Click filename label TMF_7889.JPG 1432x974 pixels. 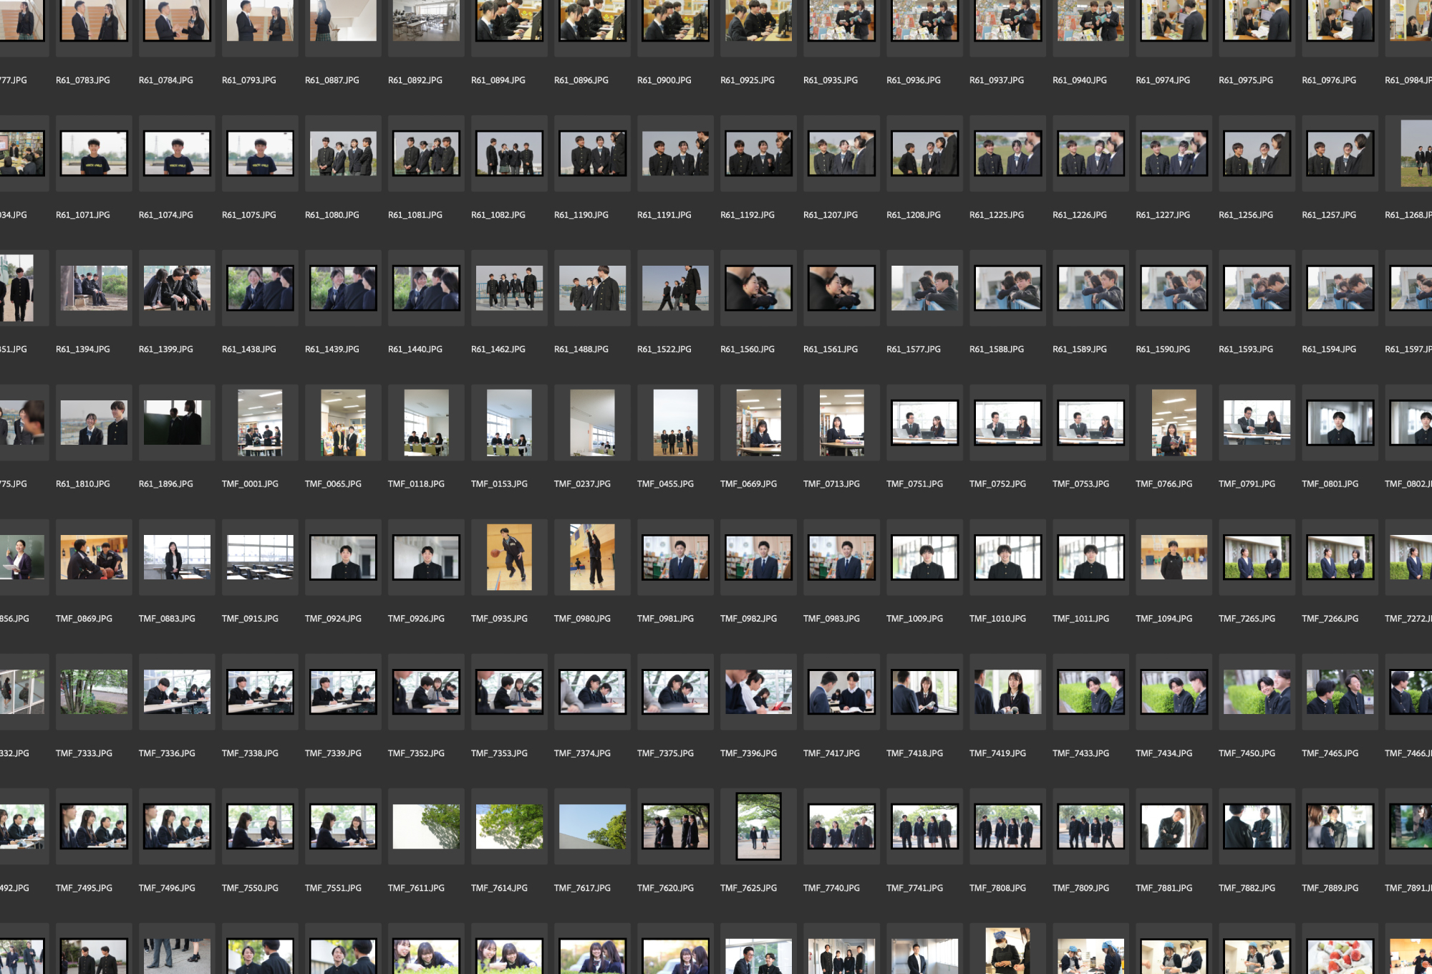1330,888
